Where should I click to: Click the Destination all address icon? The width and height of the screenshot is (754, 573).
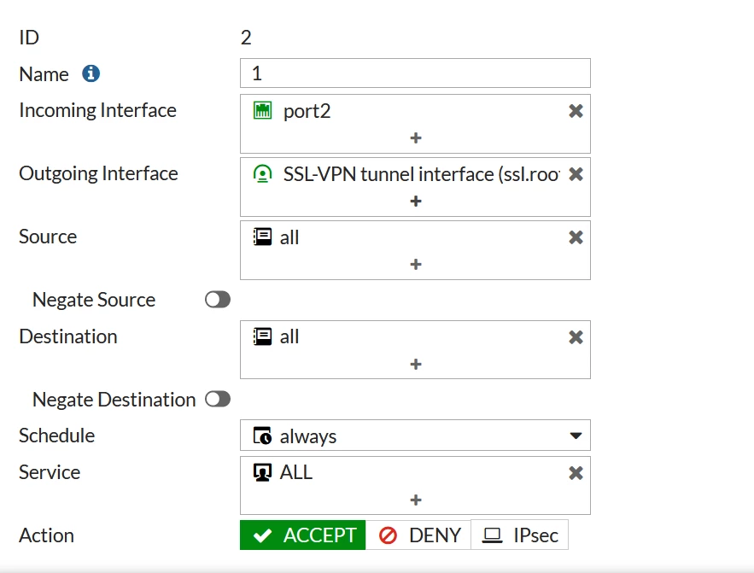tap(262, 336)
